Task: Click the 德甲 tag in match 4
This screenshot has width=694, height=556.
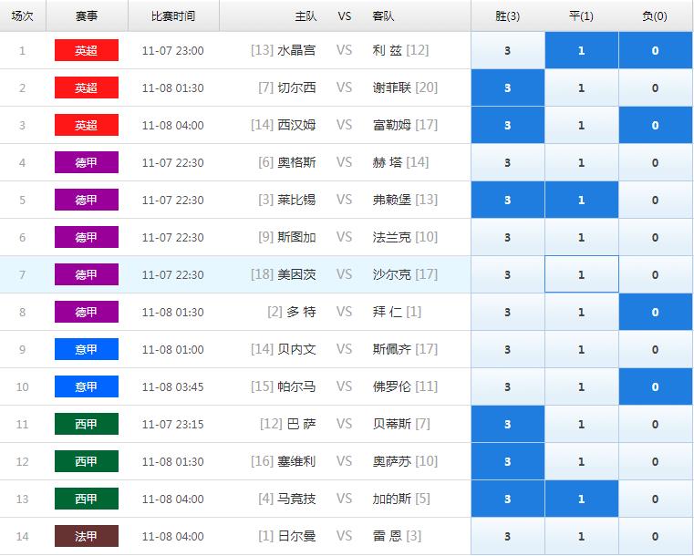Action: (87, 162)
